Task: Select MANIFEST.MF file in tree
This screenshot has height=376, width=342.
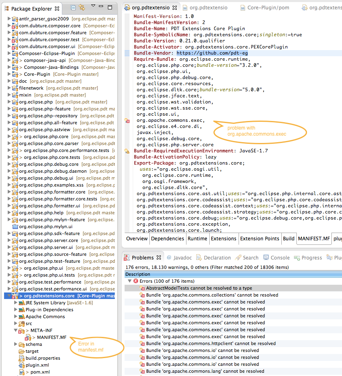Action: pos(52,337)
